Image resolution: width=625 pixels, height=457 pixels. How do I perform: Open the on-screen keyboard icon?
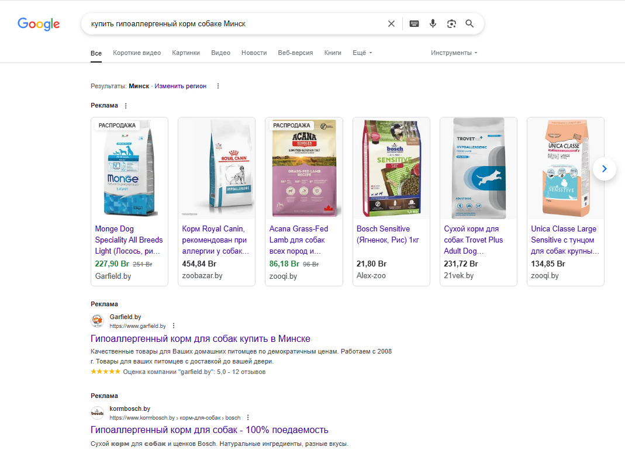[x=414, y=24]
